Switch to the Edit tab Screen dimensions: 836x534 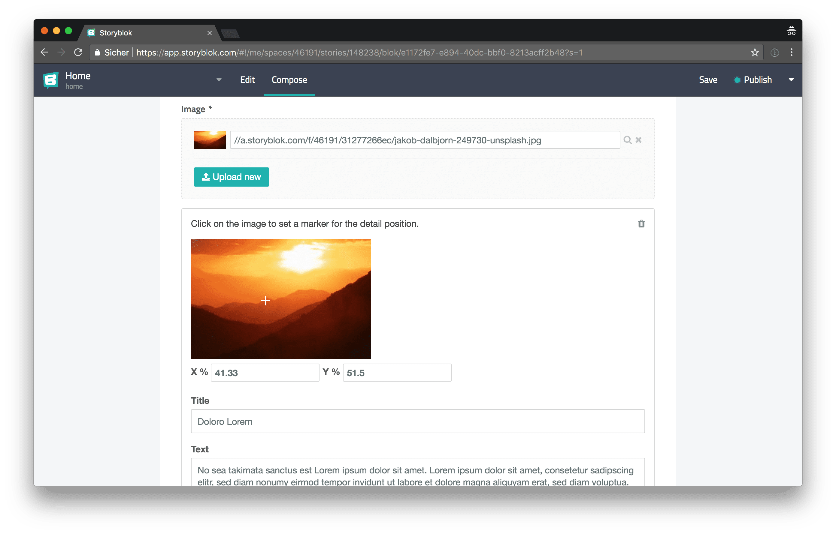tap(247, 80)
